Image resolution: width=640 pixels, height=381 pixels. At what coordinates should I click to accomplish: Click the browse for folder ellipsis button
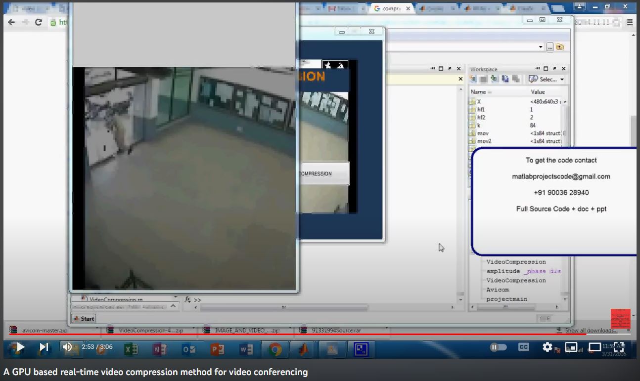[x=550, y=47]
